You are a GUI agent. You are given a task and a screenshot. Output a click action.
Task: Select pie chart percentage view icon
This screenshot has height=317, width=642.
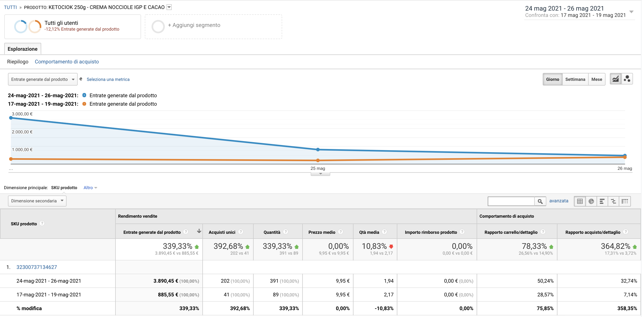(x=591, y=201)
